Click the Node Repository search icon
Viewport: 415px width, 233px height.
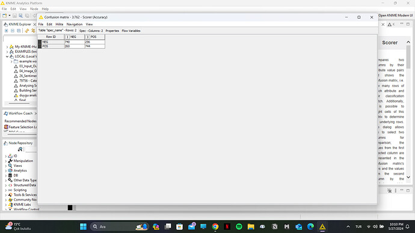(20, 150)
